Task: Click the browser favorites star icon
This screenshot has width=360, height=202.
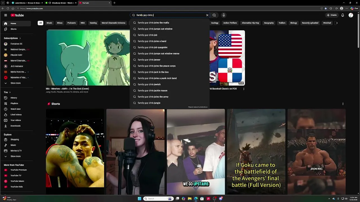Action: point(326,8)
